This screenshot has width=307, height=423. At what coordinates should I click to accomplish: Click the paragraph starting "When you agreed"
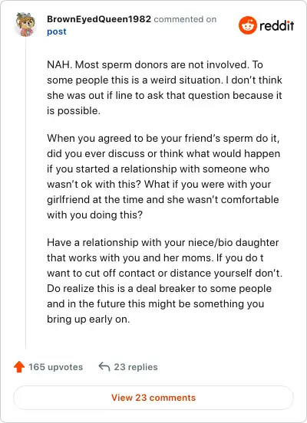tap(163, 176)
